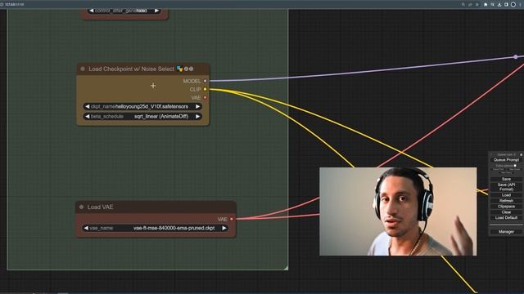Click the colorful pack badge icon in checkpoint node title

(x=180, y=69)
